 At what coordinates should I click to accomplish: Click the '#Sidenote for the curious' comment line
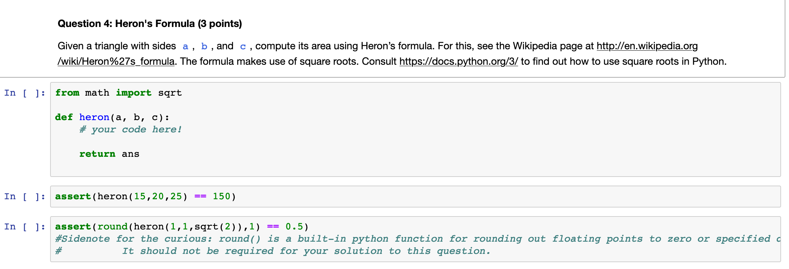pyautogui.click(x=418, y=239)
